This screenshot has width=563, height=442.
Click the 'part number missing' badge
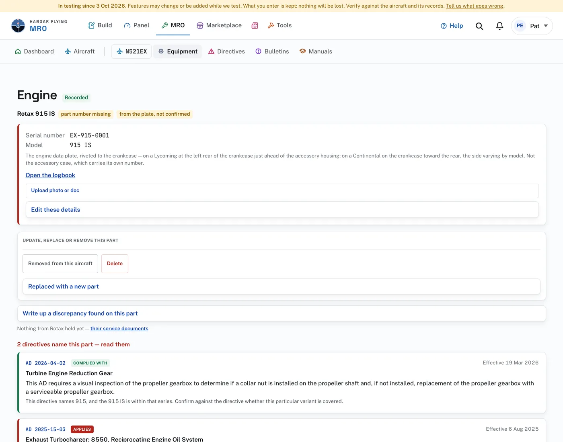86,114
